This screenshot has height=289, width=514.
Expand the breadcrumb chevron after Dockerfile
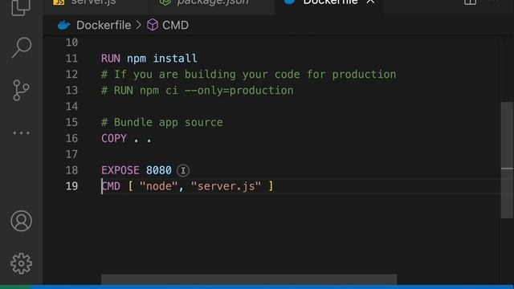(139, 25)
